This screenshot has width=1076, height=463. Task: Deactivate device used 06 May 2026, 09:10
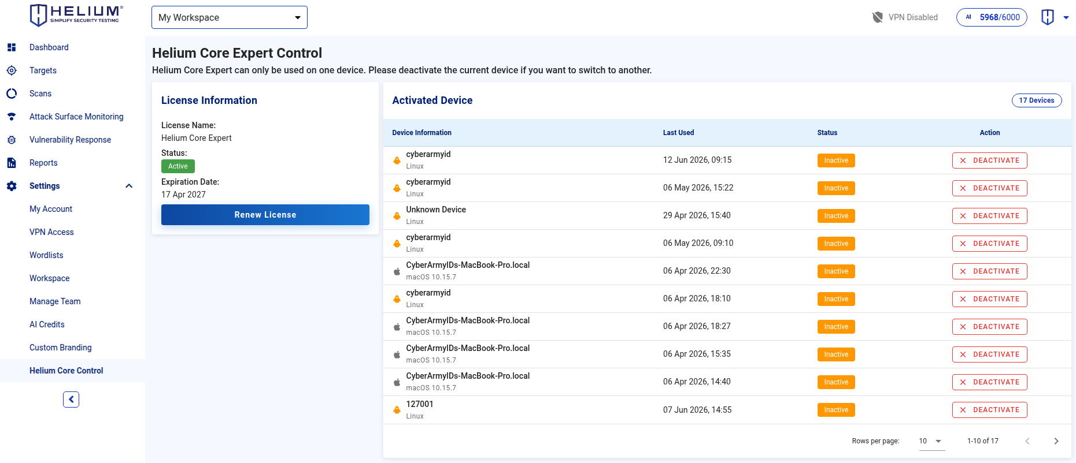990,244
